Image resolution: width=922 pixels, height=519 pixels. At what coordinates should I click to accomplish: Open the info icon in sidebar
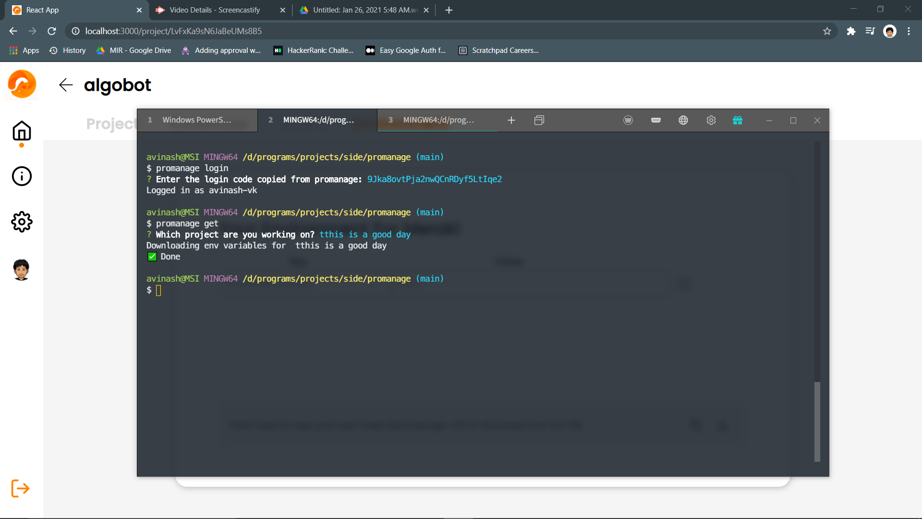[22, 176]
